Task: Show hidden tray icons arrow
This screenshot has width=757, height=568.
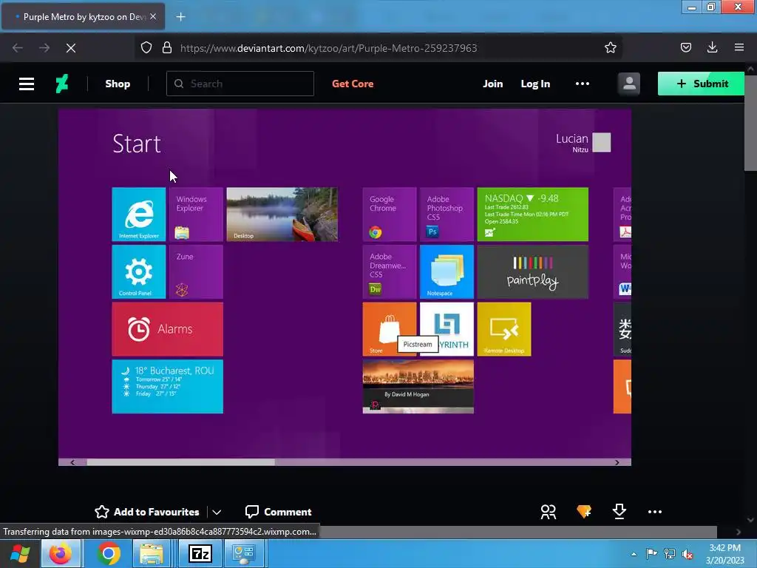Action: tap(634, 554)
